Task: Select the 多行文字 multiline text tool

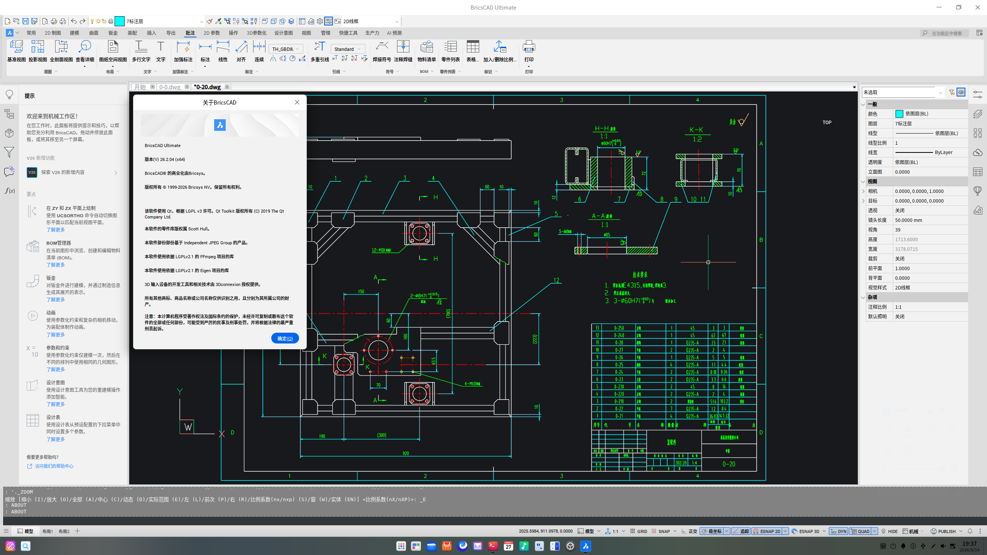Action: [141, 51]
